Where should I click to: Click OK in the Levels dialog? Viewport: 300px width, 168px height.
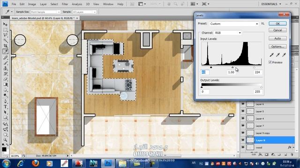click(277, 24)
